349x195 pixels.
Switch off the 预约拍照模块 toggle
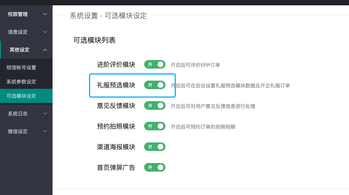click(x=155, y=126)
